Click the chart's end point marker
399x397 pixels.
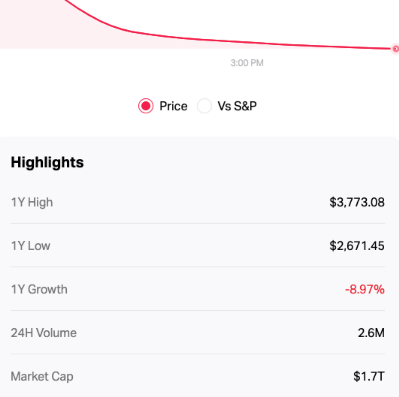click(396, 49)
